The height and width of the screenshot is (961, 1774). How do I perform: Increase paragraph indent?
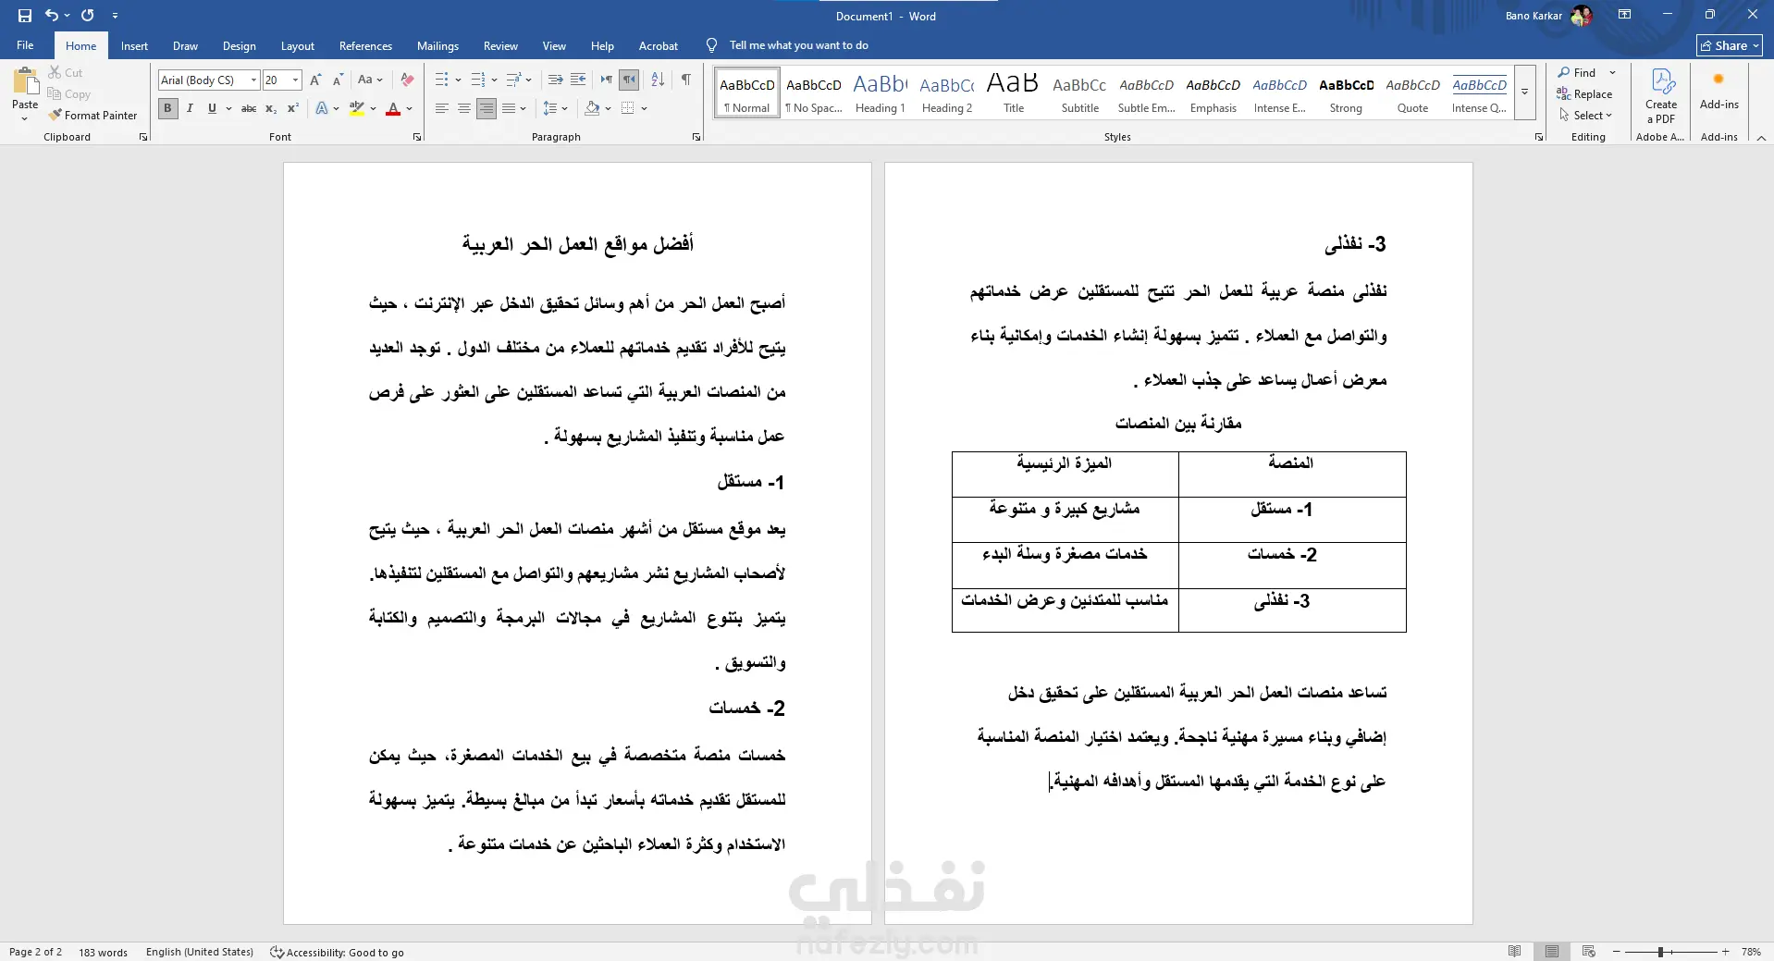pos(578,80)
